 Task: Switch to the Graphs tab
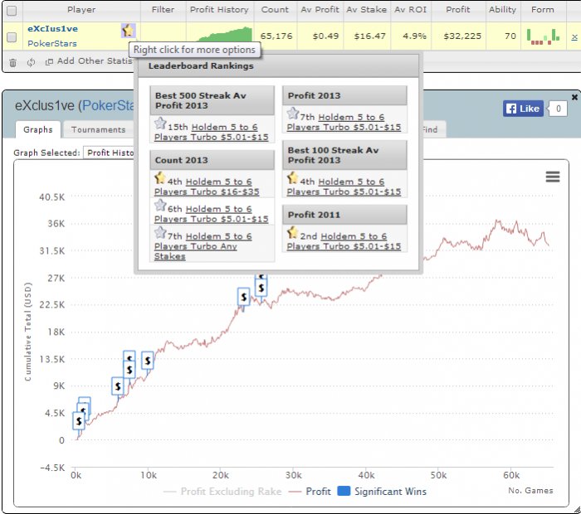point(38,129)
